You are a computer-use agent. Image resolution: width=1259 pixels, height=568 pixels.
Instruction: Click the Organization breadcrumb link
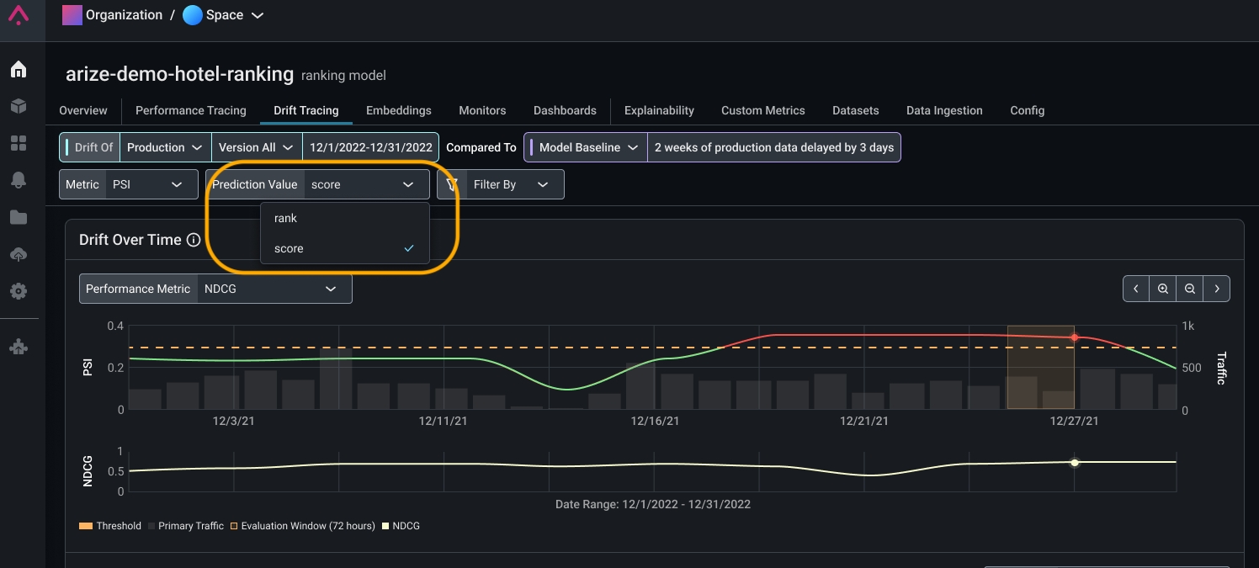124,15
